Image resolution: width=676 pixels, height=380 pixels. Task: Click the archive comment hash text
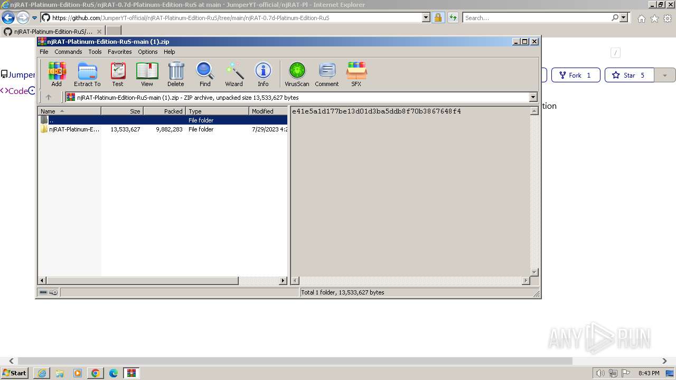tap(377, 111)
